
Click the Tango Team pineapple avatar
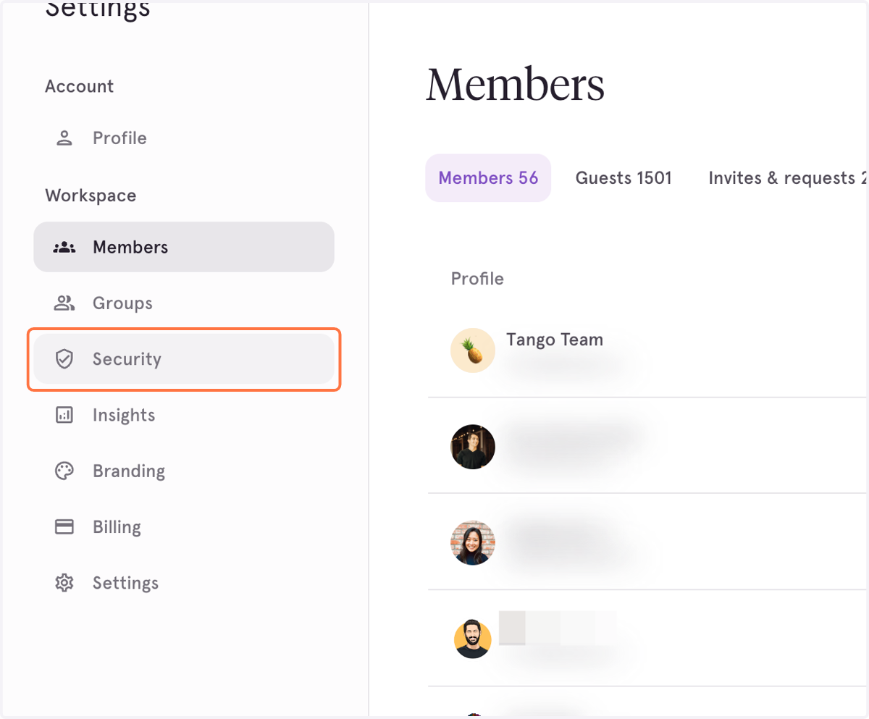(x=473, y=350)
